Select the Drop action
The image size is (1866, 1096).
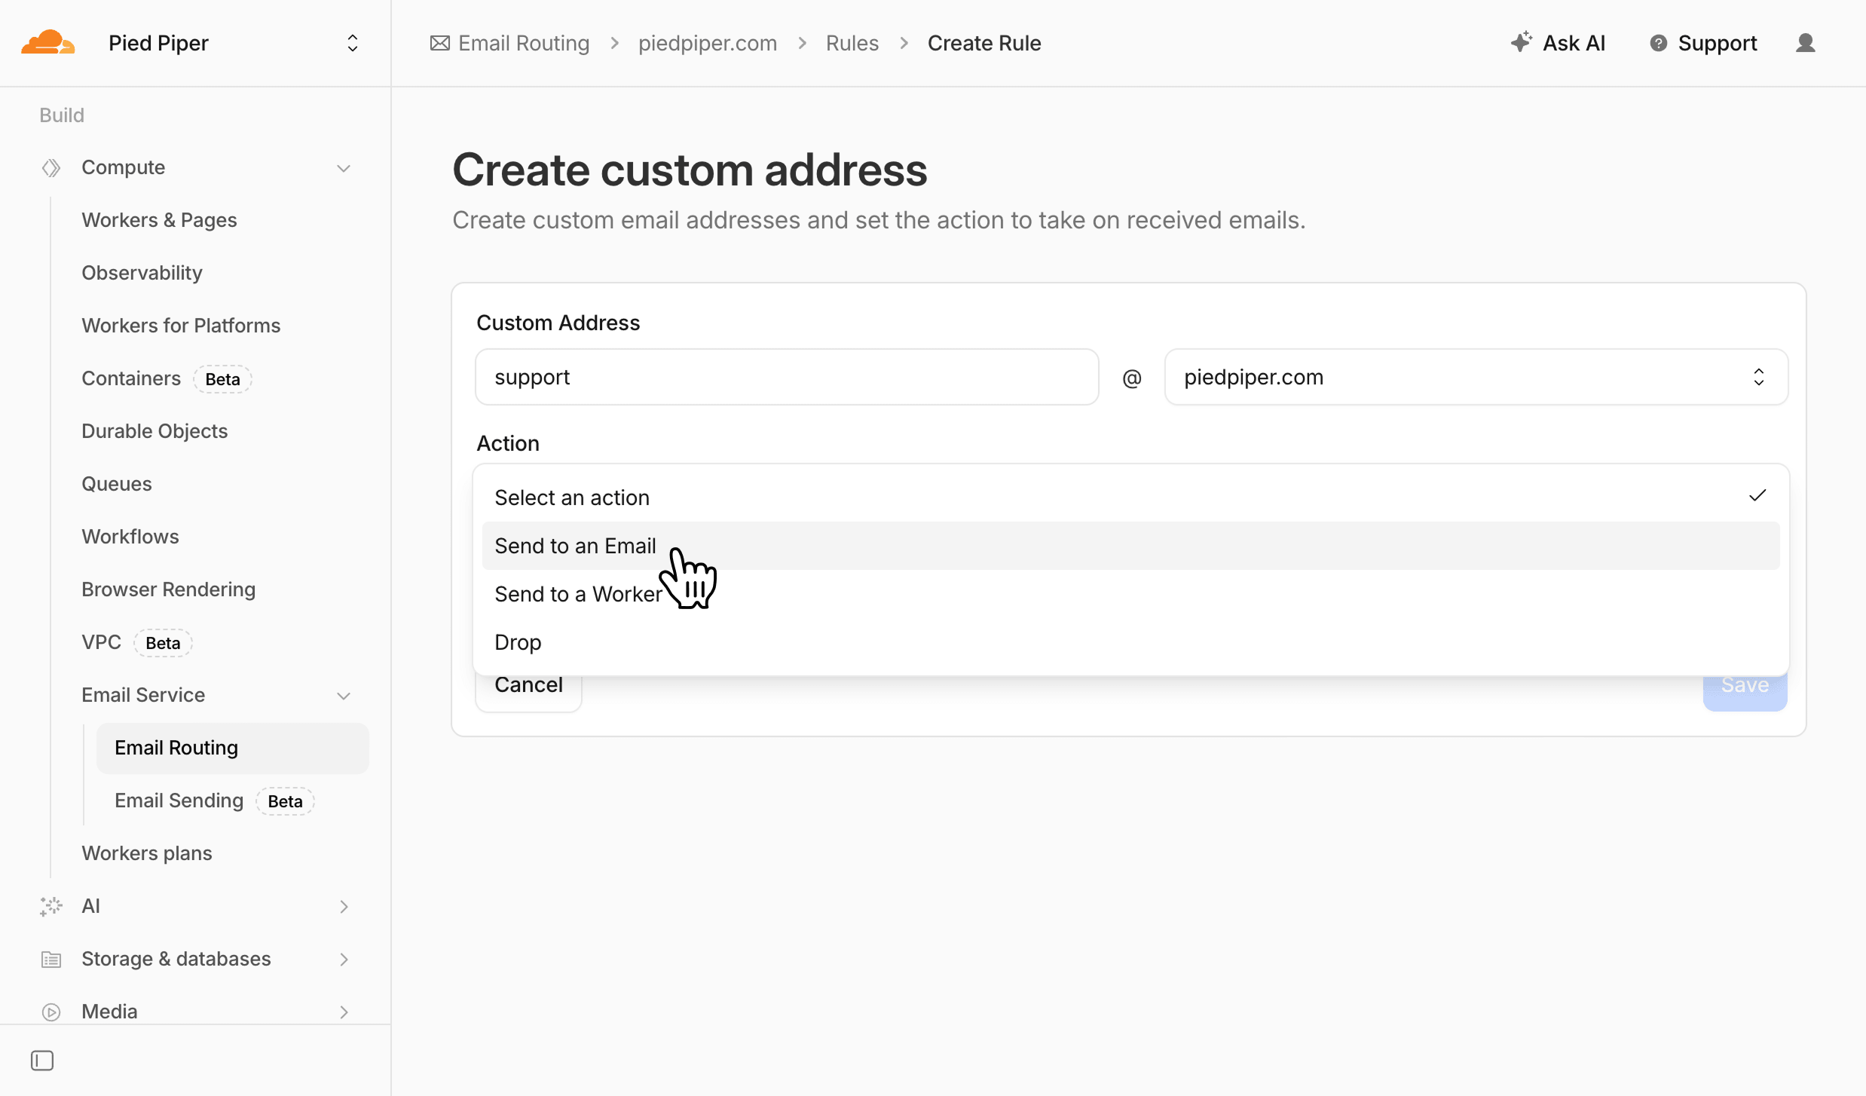tap(517, 641)
